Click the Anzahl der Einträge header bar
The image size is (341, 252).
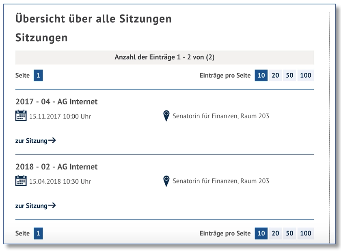164,57
